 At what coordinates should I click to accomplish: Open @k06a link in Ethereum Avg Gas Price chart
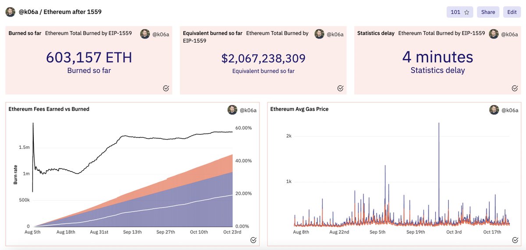(509, 111)
